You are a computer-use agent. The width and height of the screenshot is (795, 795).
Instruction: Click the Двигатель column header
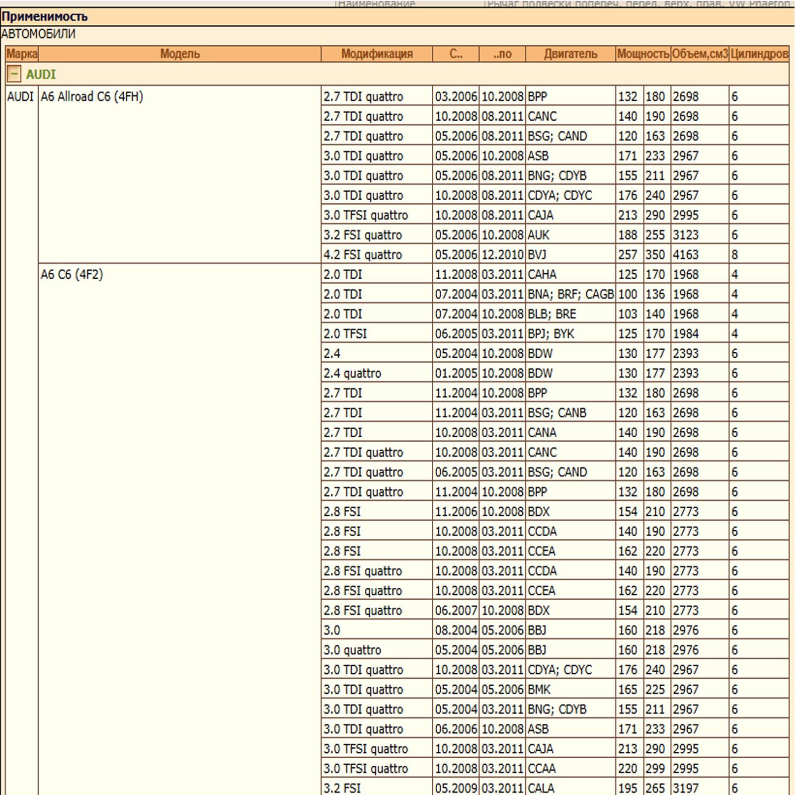[x=570, y=54]
